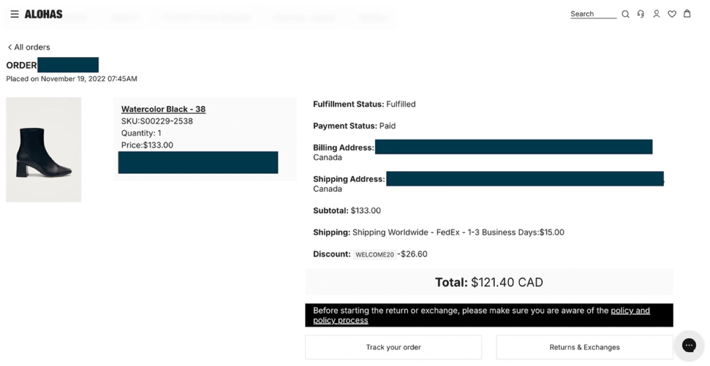This screenshot has height=366, width=710.
Task: Go back to All orders
Action: [29, 47]
